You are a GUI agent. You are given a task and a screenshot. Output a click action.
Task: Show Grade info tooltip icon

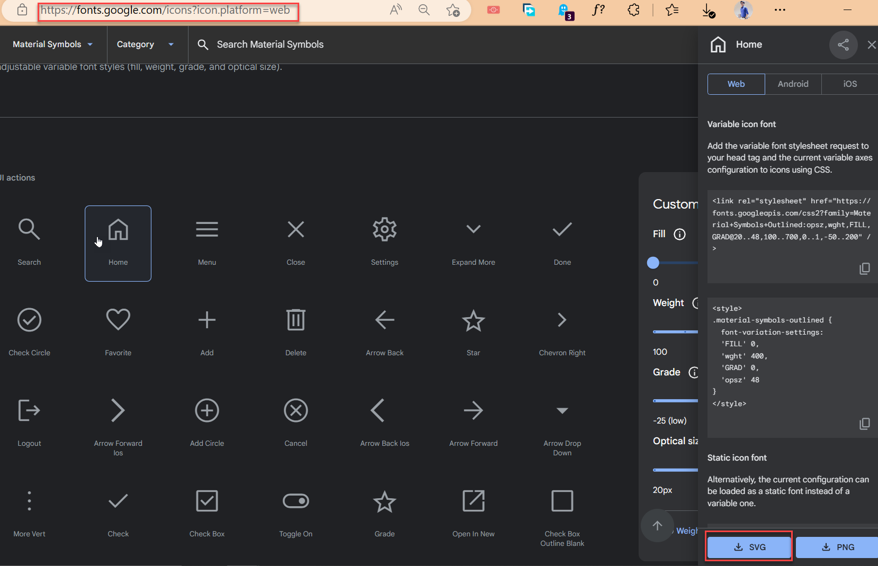pyautogui.click(x=693, y=372)
